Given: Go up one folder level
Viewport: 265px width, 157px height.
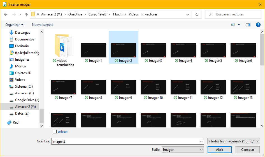Looking at the screenshot, I should [x=26, y=14].
